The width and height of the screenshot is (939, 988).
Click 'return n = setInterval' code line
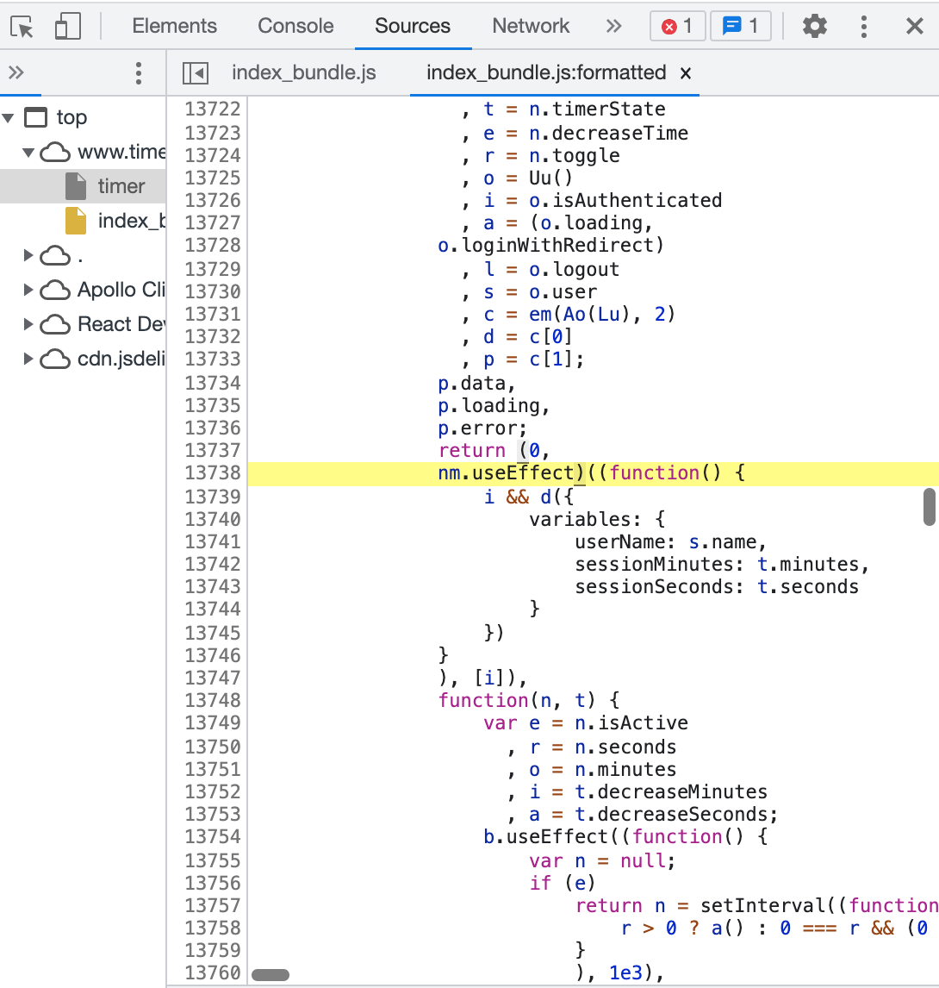tap(700, 906)
